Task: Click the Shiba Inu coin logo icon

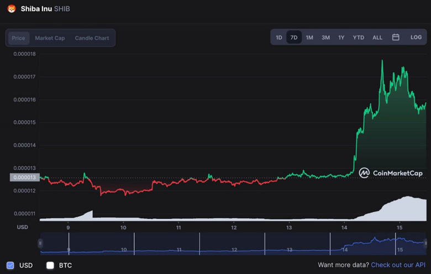Action: [x=11, y=9]
